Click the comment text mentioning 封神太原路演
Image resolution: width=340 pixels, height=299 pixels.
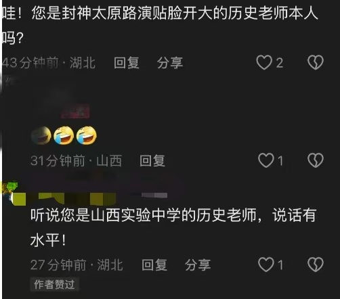point(160,25)
